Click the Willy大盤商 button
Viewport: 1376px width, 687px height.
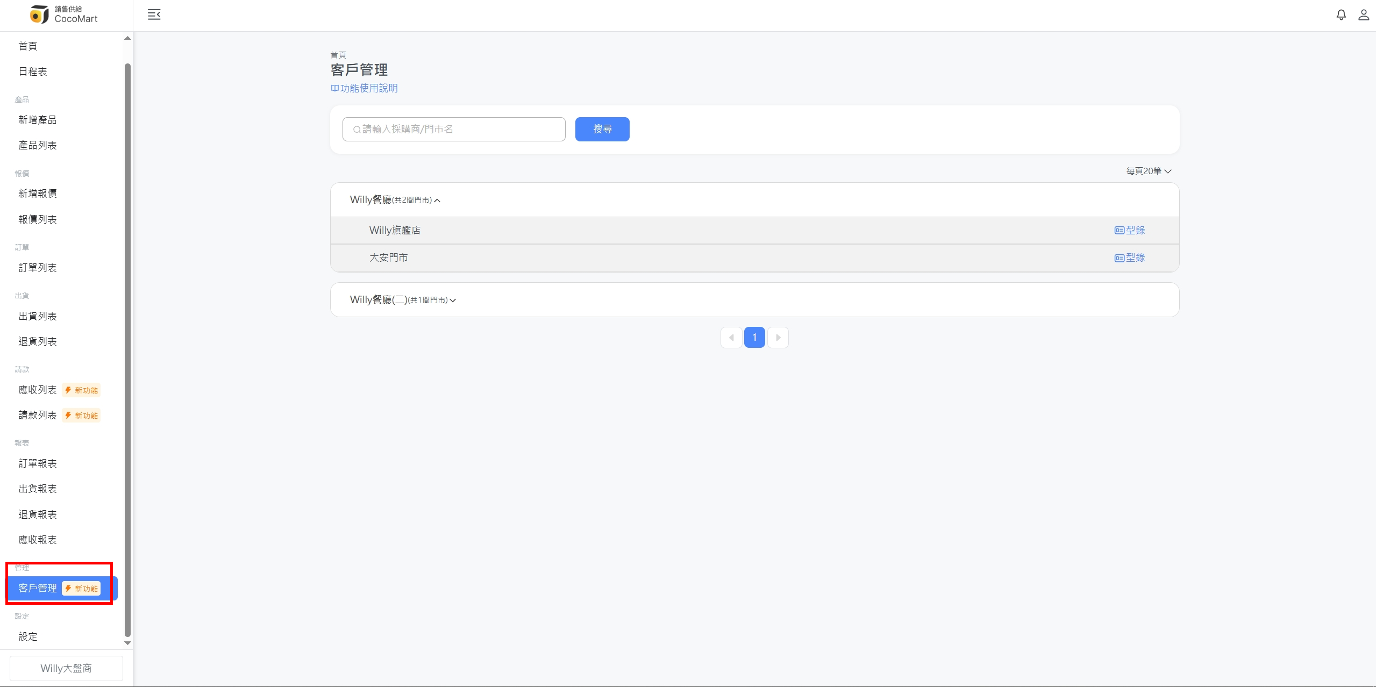point(66,668)
